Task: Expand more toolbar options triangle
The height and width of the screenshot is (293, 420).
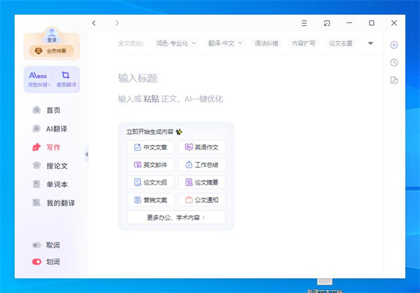Action: tap(371, 43)
